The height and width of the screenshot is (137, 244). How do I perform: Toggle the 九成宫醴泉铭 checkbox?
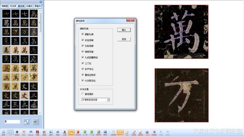[83, 57]
